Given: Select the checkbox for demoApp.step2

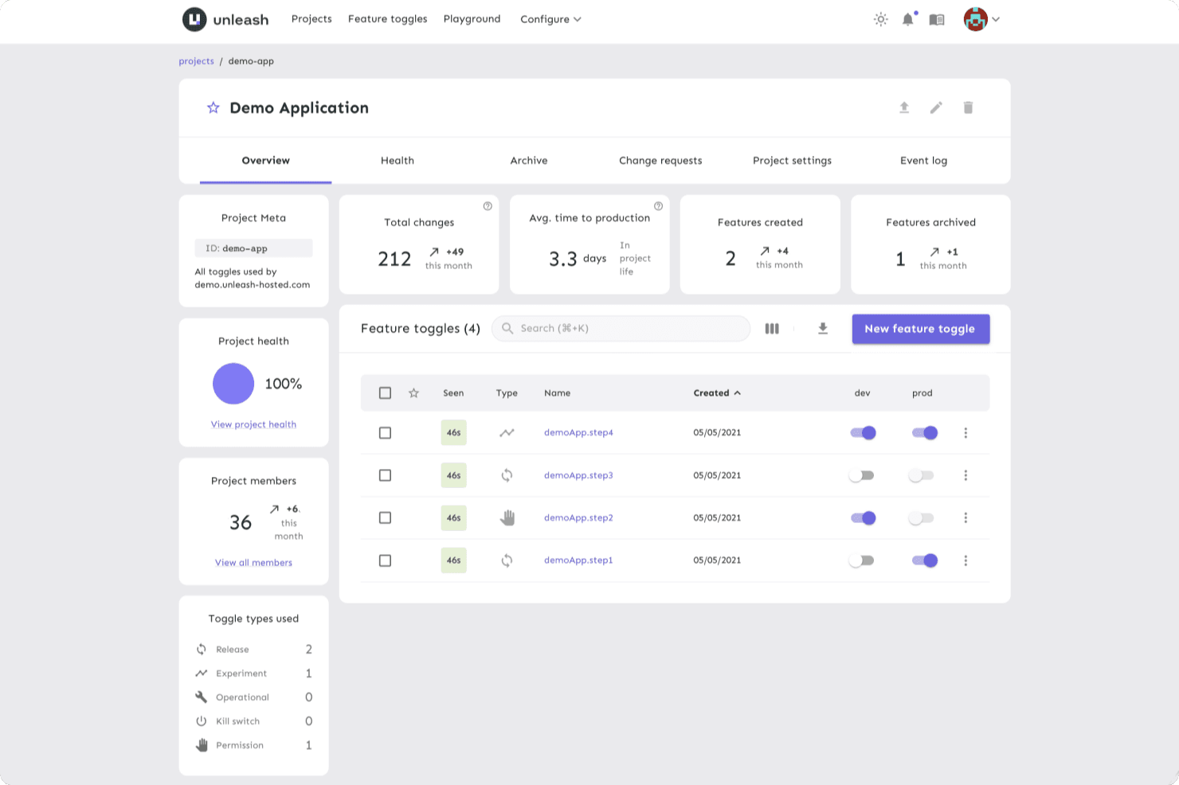Looking at the screenshot, I should coord(386,518).
